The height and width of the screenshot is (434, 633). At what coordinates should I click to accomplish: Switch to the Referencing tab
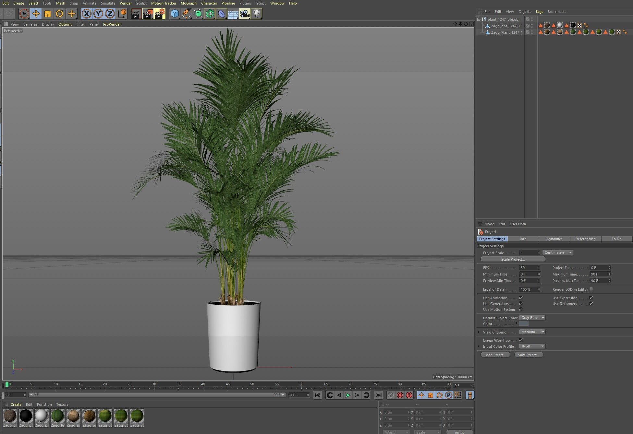pyautogui.click(x=585, y=239)
